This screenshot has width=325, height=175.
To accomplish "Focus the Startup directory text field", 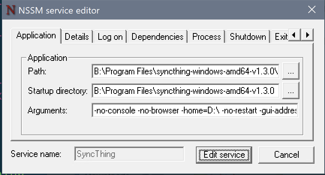I will point(185,91).
